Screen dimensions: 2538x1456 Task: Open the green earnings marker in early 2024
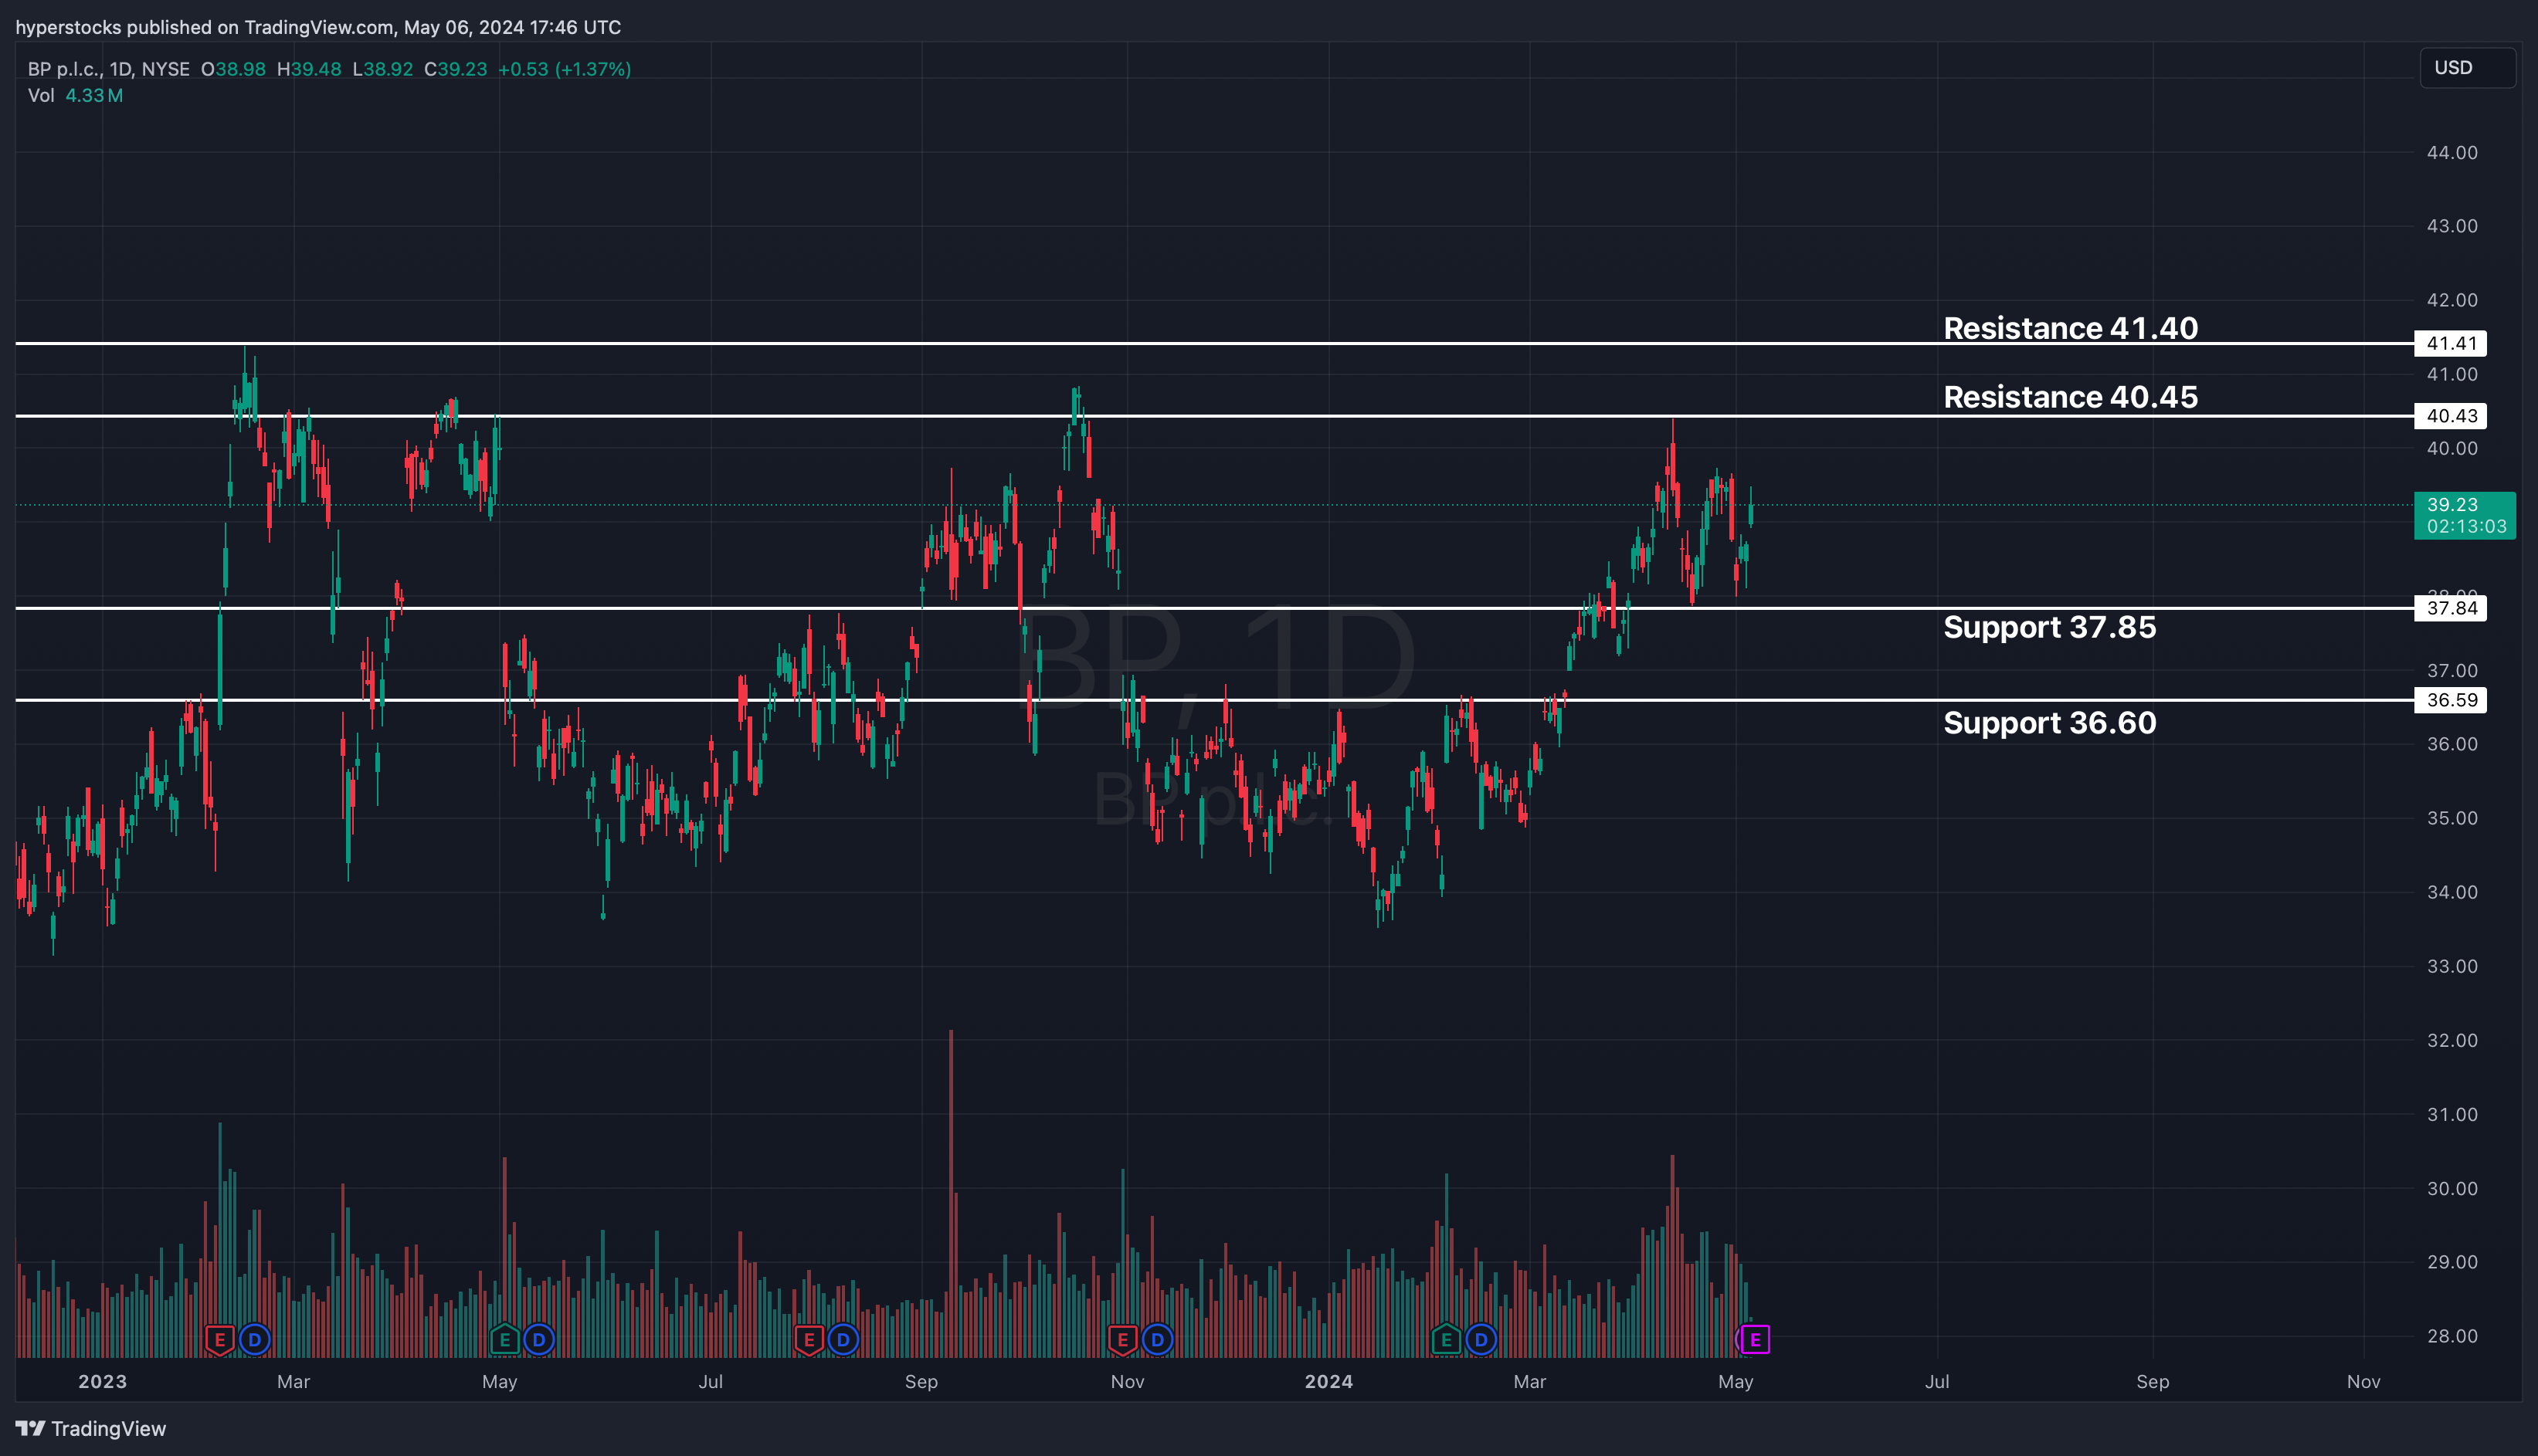click(1446, 1339)
